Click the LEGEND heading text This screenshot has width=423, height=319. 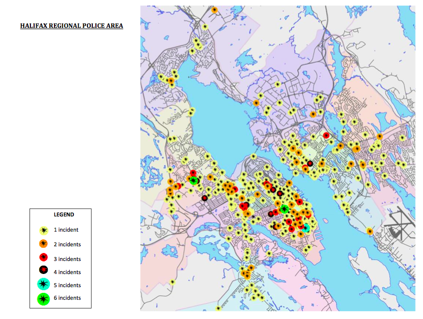point(64,215)
